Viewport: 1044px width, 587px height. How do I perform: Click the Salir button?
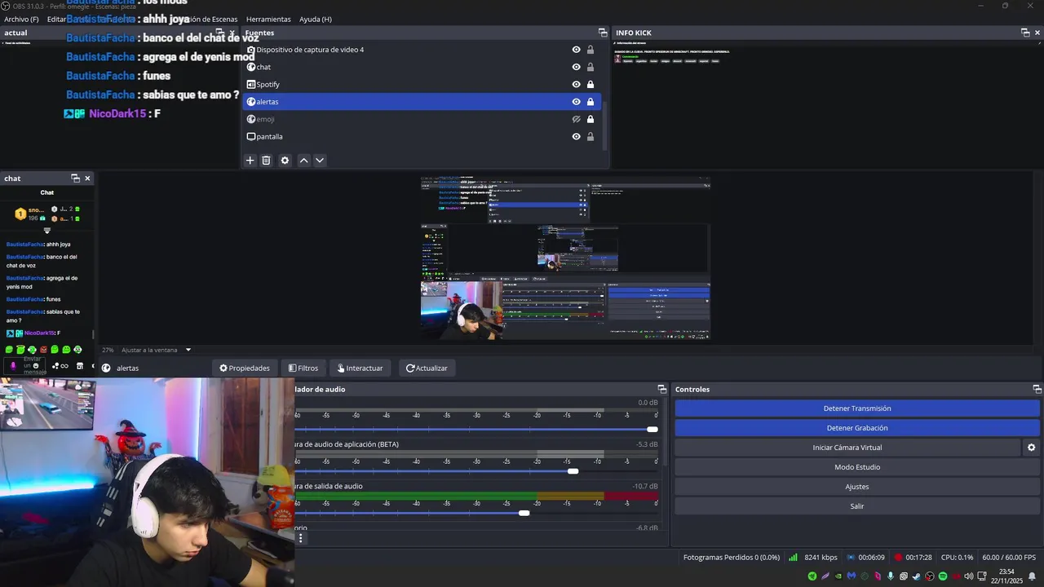pos(857,506)
